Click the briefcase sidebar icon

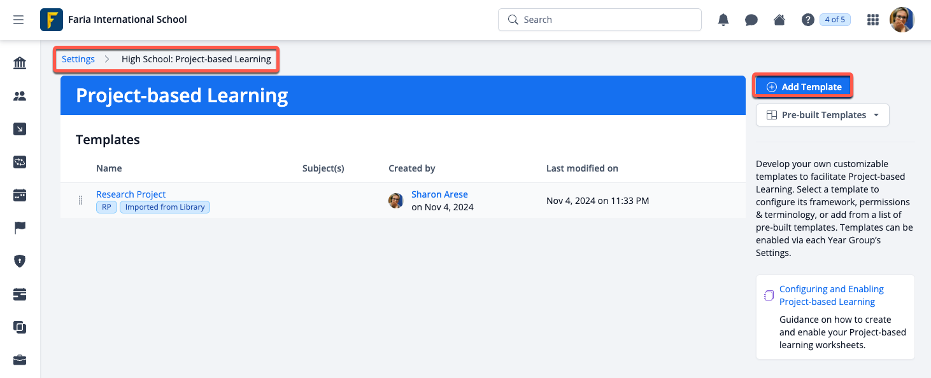(20, 360)
